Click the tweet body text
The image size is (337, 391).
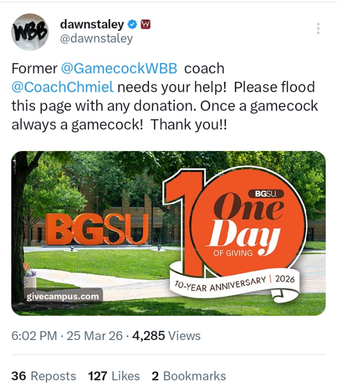pos(165,106)
